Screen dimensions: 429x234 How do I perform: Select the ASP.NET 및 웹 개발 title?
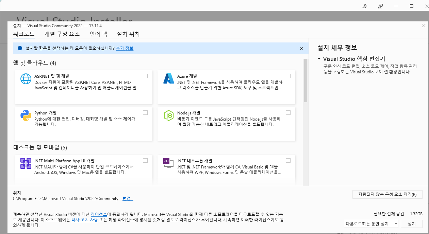point(52,76)
